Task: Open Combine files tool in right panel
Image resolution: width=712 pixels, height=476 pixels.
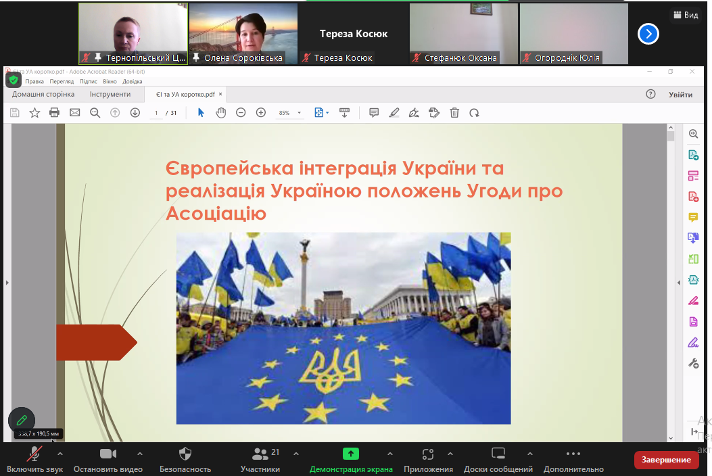Action: tap(693, 238)
